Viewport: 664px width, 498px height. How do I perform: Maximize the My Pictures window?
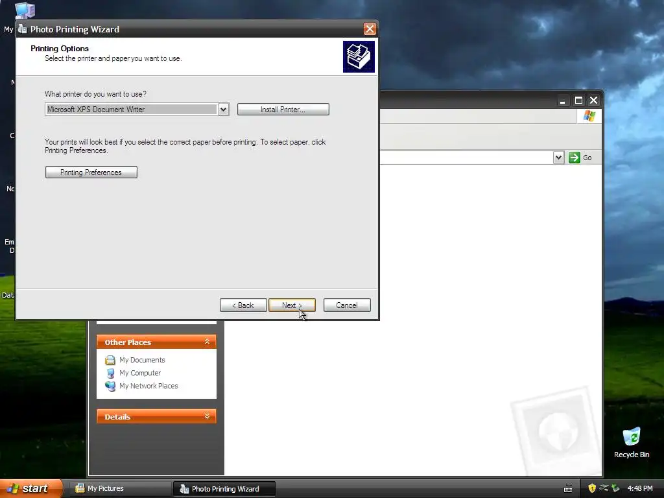(578, 101)
